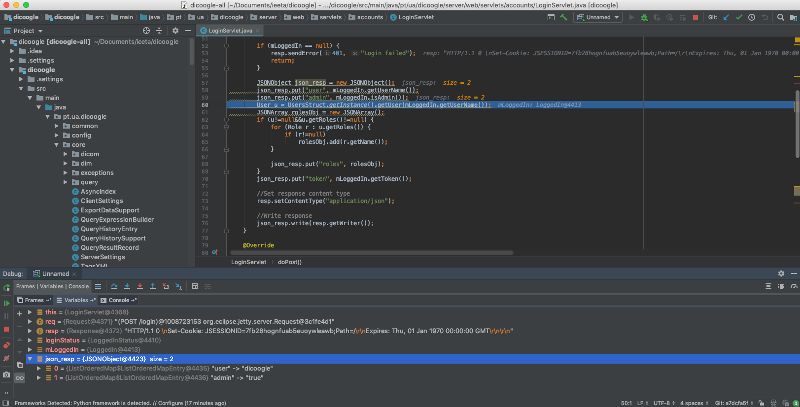This screenshot has width=800, height=407.
Task: Switch to debugger Frames tab
Action: (34, 300)
